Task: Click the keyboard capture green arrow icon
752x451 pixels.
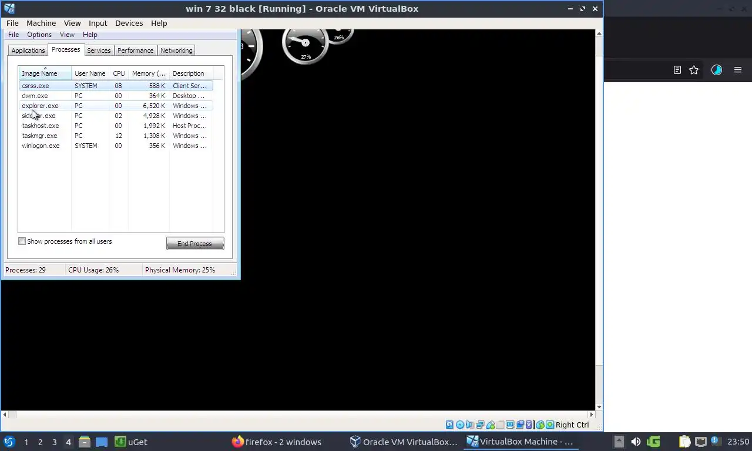Action: tap(550, 425)
